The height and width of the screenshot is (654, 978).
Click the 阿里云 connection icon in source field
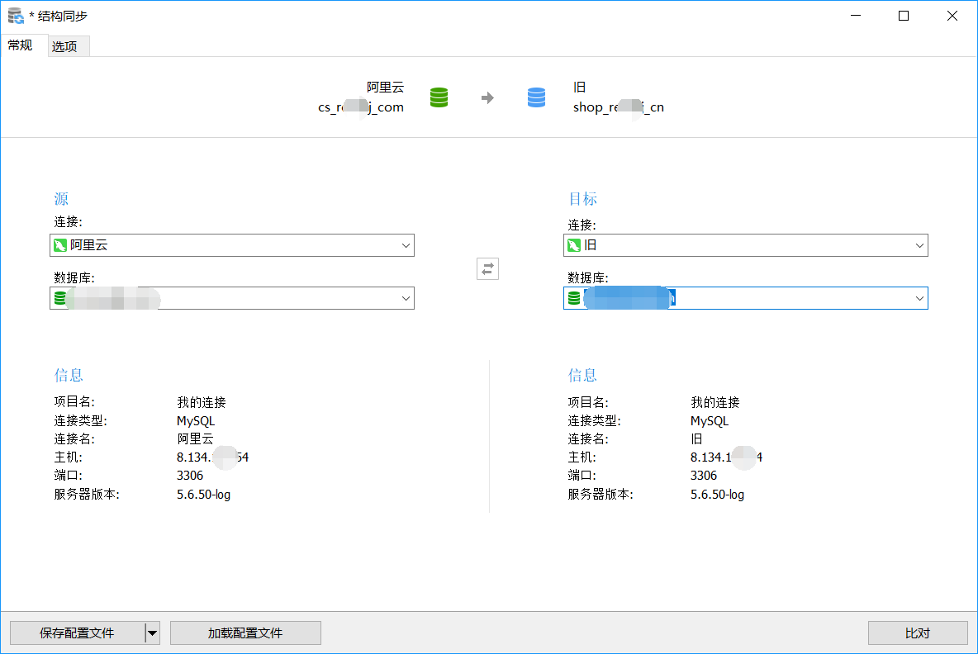pos(59,245)
